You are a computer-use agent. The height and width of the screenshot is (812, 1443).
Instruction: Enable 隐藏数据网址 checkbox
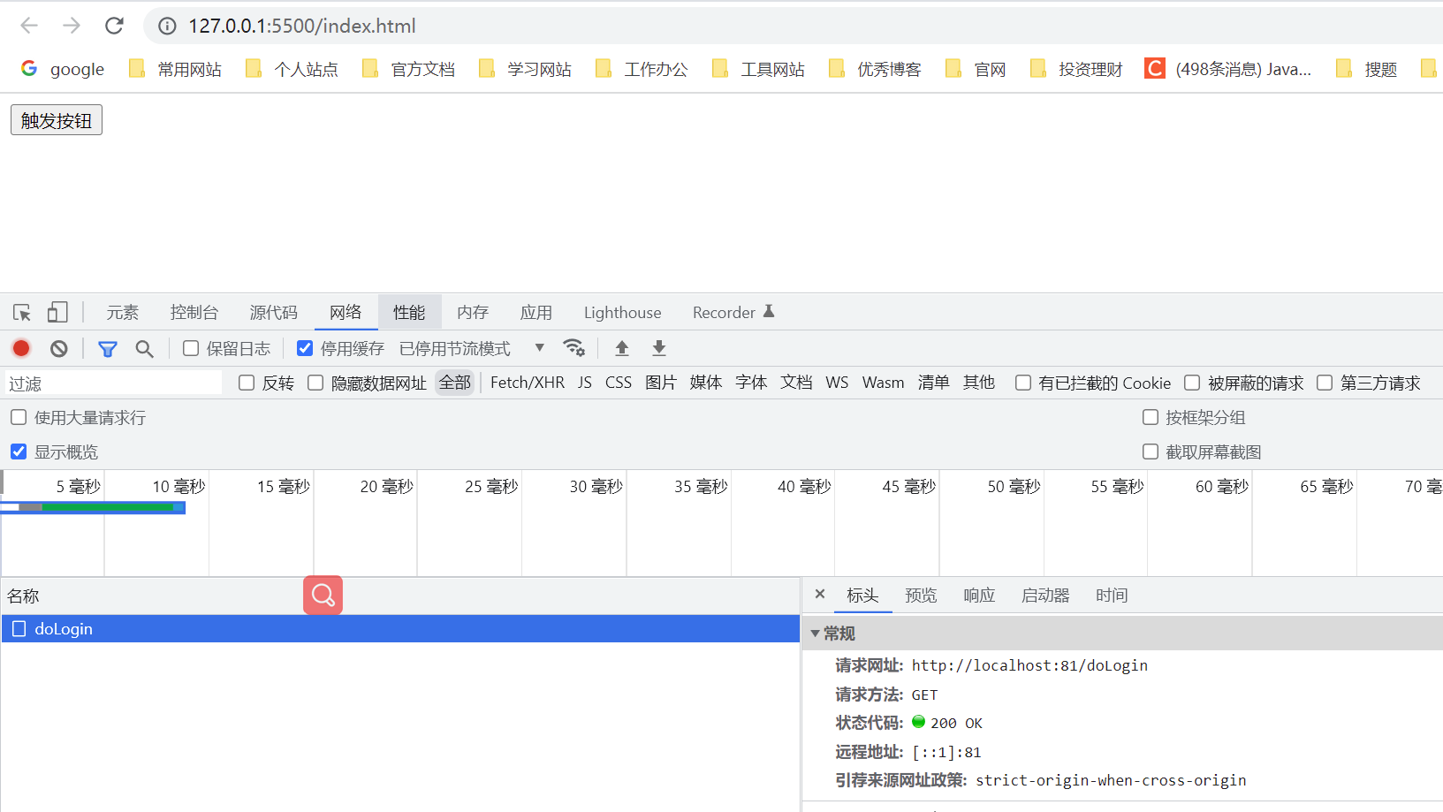pyautogui.click(x=315, y=383)
